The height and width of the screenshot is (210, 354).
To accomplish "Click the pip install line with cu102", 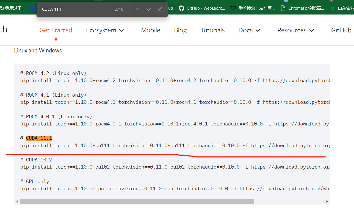I will coord(175,167).
